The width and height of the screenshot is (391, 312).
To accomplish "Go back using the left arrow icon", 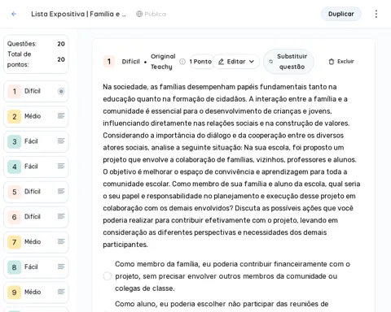I will (x=14, y=14).
